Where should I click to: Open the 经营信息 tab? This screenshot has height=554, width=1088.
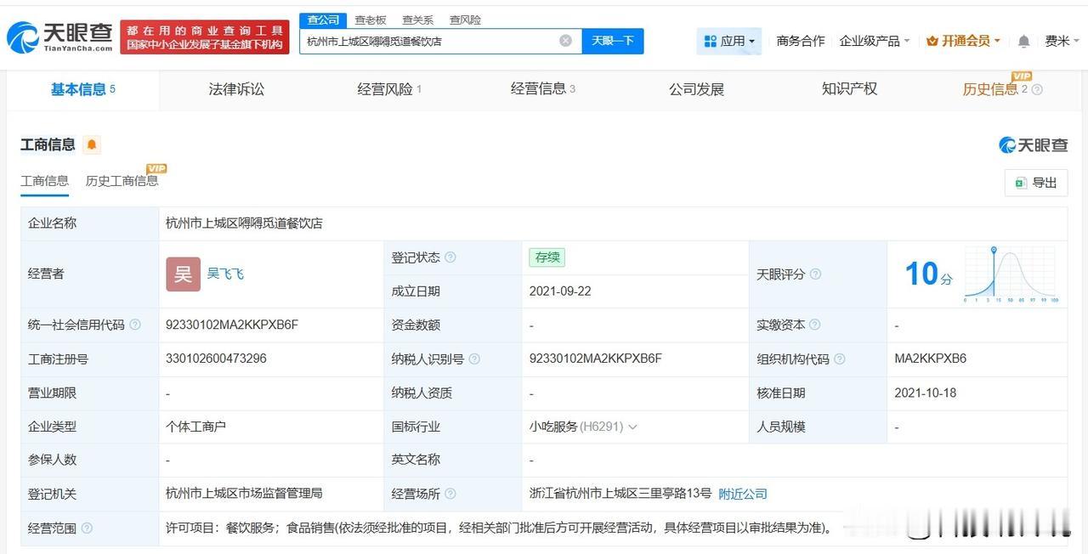[x=542, y=89]
